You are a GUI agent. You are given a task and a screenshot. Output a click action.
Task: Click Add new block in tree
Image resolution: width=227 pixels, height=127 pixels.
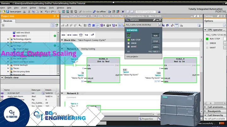[x=23, y=33]
